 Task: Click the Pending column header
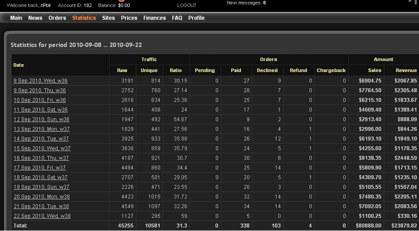[x=205, y=70]
